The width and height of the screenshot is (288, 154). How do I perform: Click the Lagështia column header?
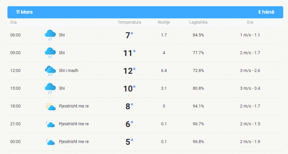pos(198,22)
